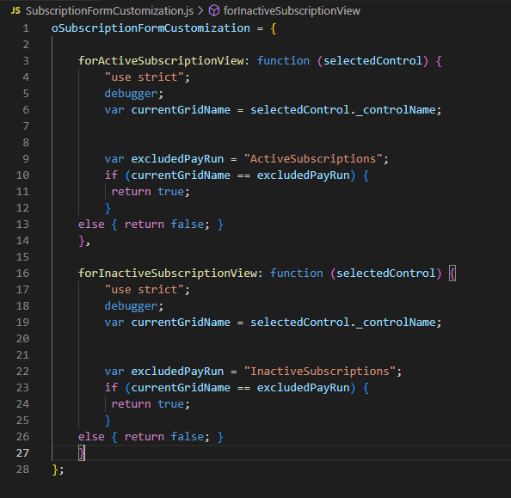Click the cube method icon in the breadcrumb
Screen dimensions: 511x498
click(x=214, y=11)
